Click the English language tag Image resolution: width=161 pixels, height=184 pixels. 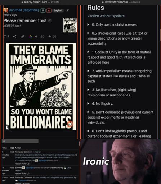point(58,10)
